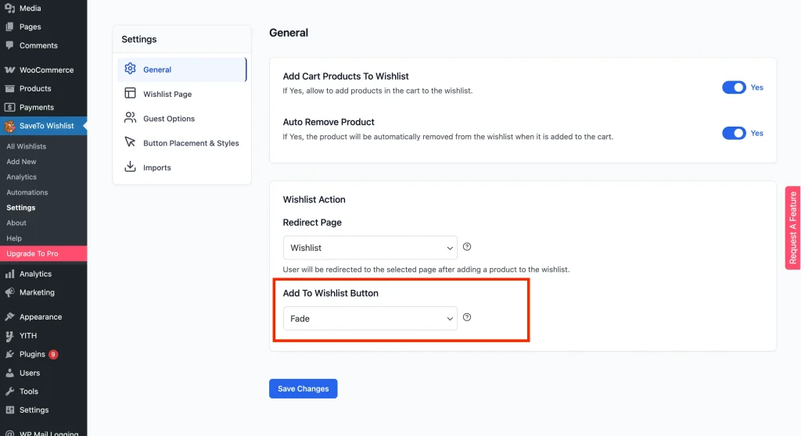Open Analytics submenu under SaveTo Wishlist
This screenshot has height=436, width=801.
pyautogui.click(x=21, y=177)
